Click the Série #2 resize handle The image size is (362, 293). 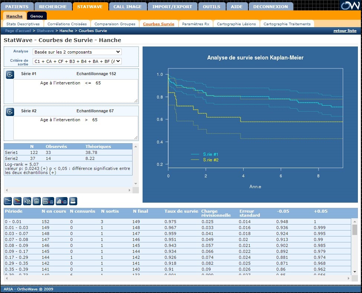point(136,138)
